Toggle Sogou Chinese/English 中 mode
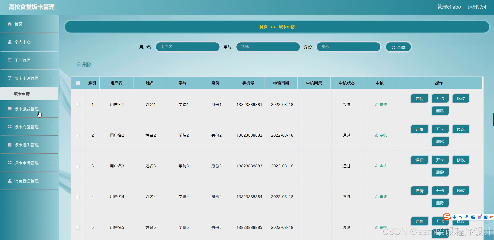 (x=454, y=217)
